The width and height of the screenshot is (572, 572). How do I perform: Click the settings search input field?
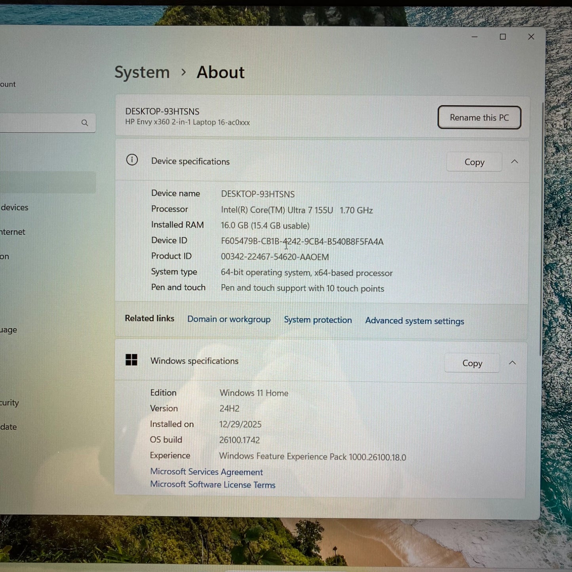coord(40,123)
